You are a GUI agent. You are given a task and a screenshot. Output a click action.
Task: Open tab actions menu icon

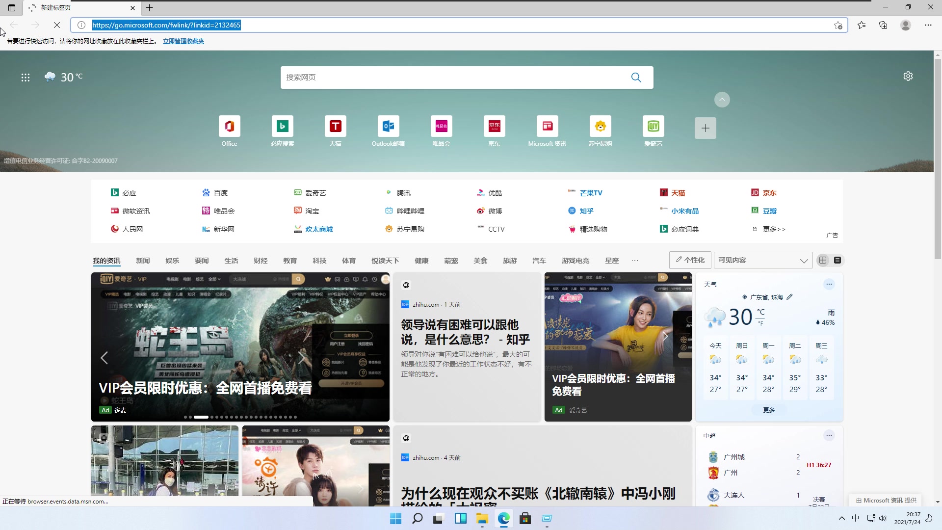[12, 8]
